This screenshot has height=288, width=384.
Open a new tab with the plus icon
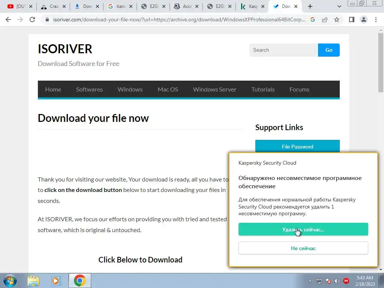310,7
